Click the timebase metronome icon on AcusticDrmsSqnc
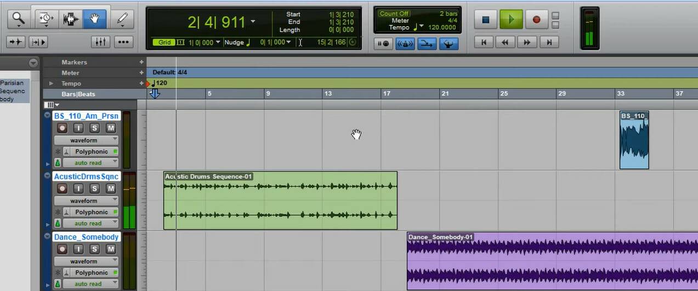Viewport: 698px width, 291px height. pyautogui.click(x=58, y=223)
